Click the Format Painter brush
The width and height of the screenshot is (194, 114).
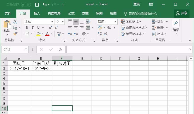[x=15, y=34]
